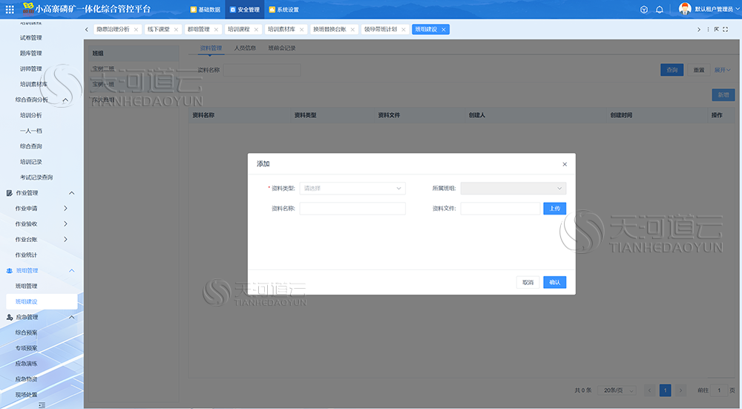Close the 添加 dialog with X
Screen dimensions: 742x409
pyautogui.click(x=565, y=164)
